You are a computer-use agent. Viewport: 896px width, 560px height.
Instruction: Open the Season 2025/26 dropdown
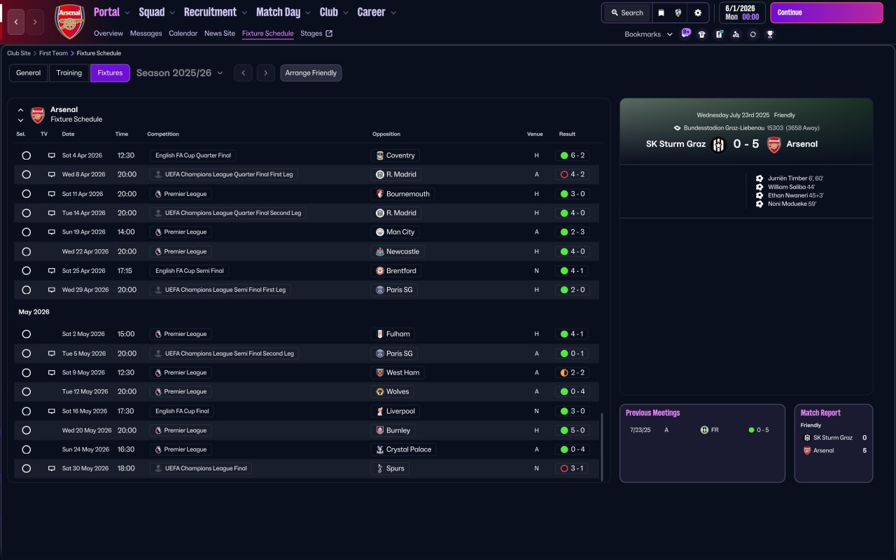point(180,73)
